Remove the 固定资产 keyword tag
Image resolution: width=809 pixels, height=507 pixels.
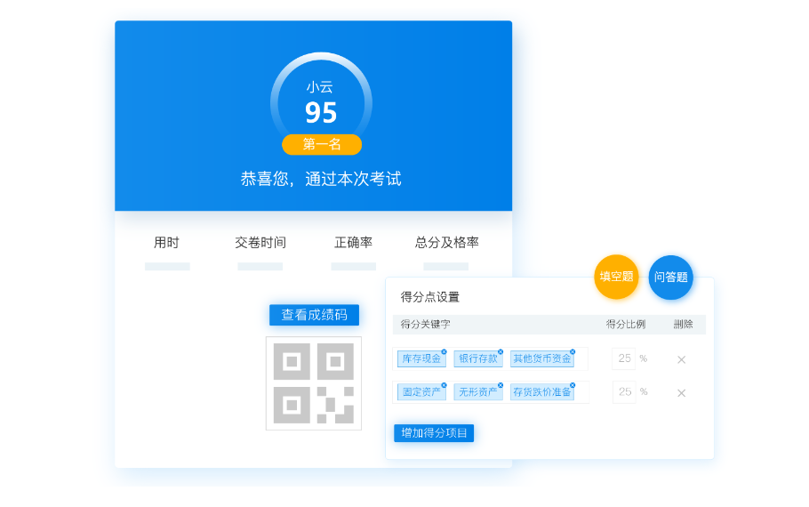pos(444,385)
